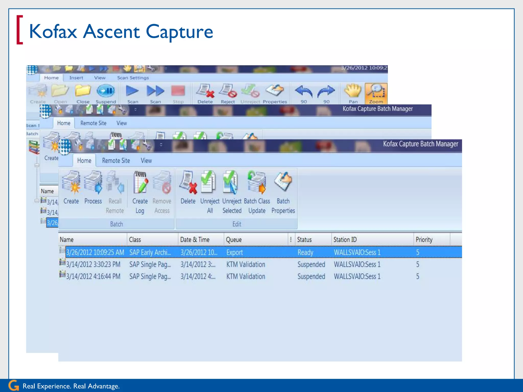The height and width of the screenshot is (392, 523).
Task: Rotate 90 right in Scan window
Action: [x=326, y=94]
